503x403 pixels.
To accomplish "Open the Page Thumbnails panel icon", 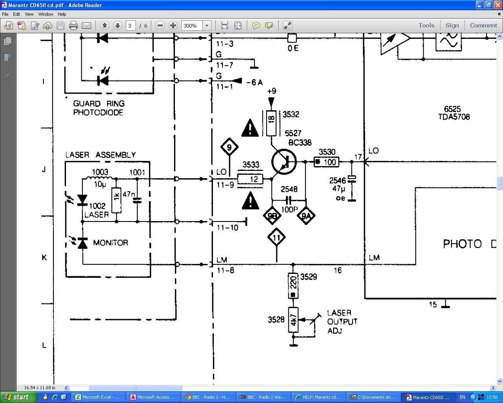I will coord(7,41).
